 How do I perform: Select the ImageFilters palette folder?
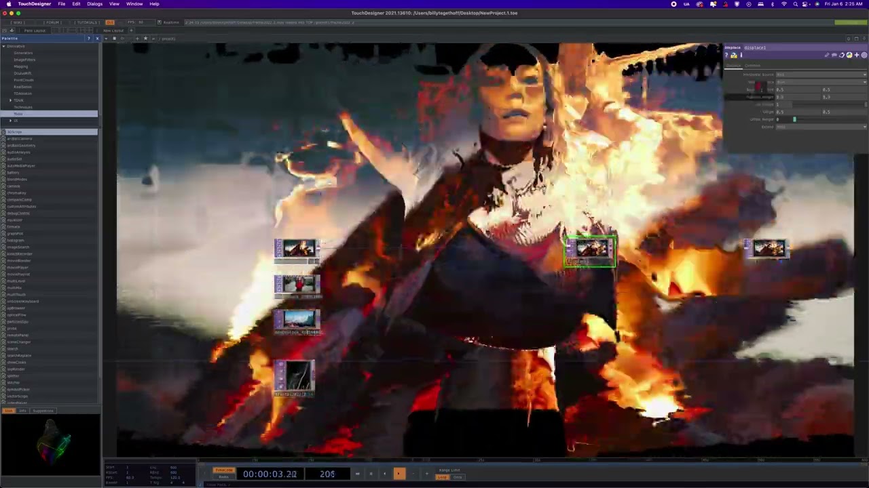pos(24,60)
